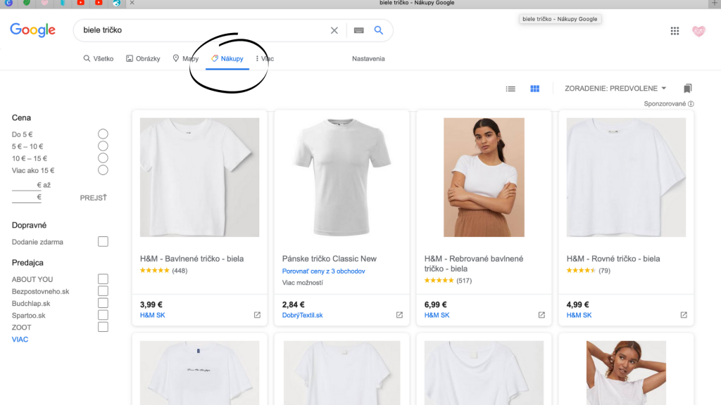Viewport: 721px width, 405px height.
Task: Open new browser tab plus button
Action: [715, 4]
